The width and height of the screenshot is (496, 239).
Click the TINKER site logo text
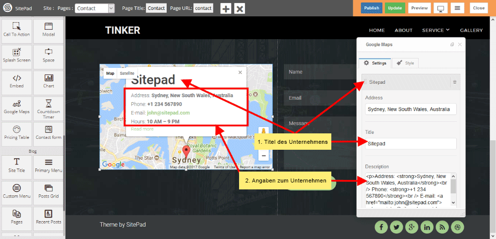[x=123, y=30]
